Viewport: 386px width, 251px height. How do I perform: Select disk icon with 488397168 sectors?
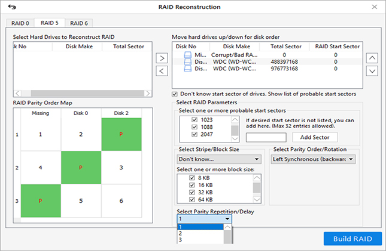tap(188, 61)
